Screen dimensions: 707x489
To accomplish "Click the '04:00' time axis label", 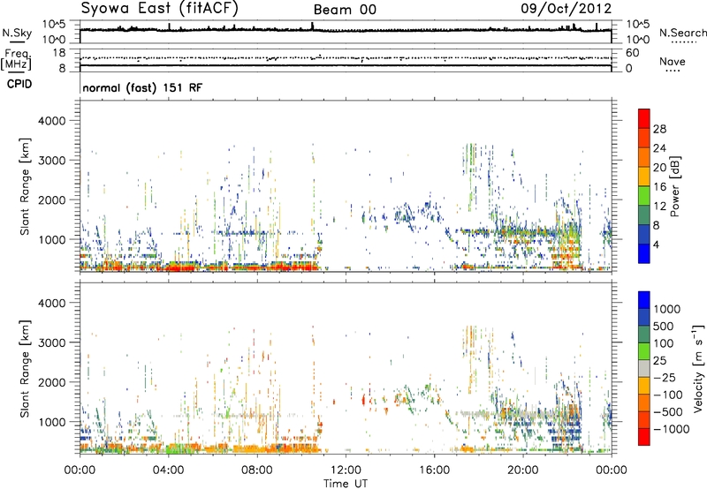I will [x=168, y=470].
